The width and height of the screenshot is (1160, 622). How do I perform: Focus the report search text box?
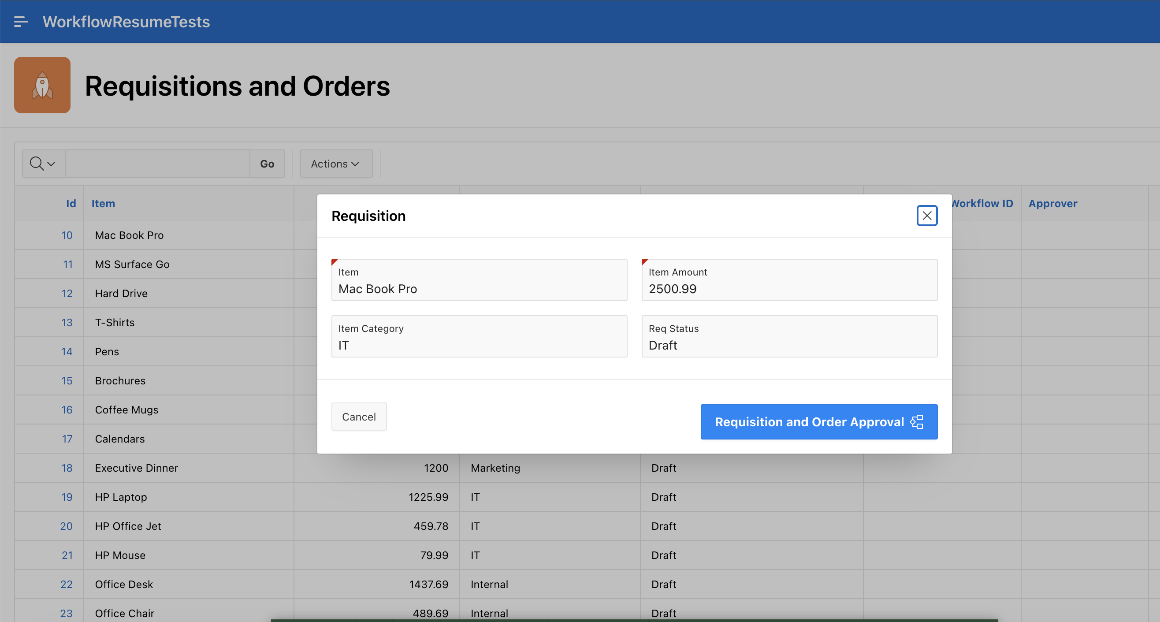pos(158,164)
